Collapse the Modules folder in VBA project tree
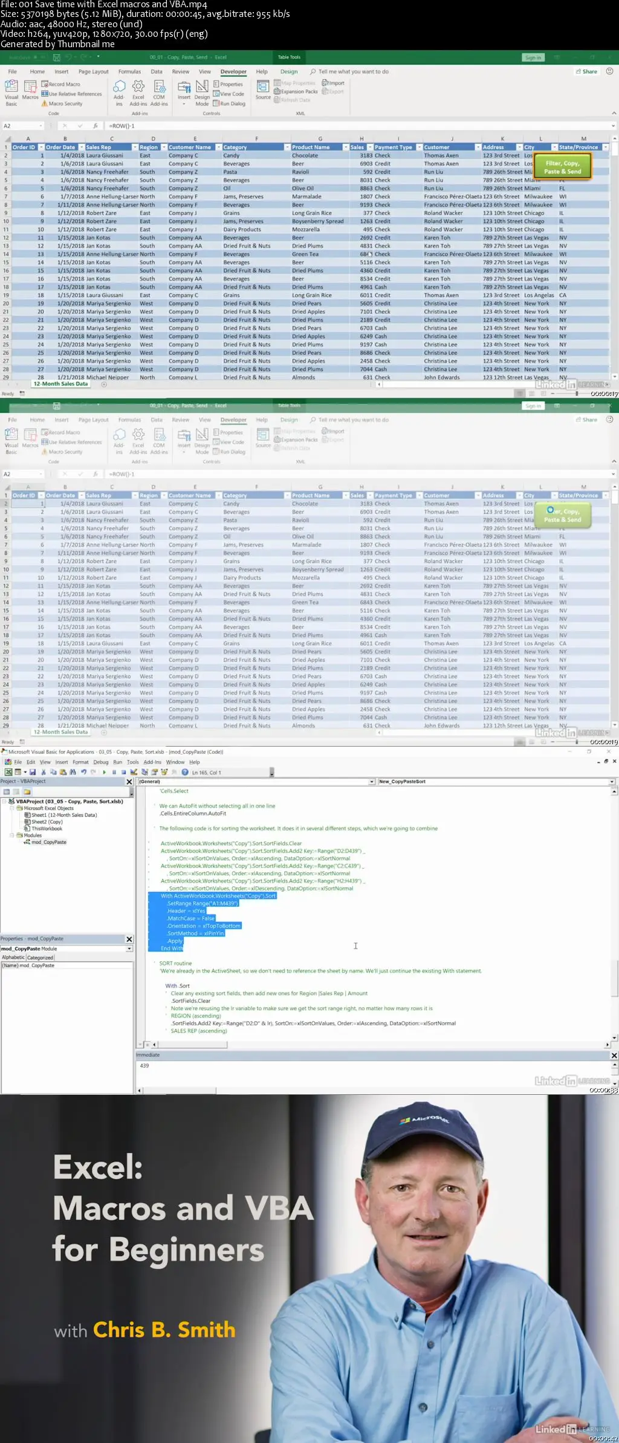619x1443 pixels. [x=11, y=835]
